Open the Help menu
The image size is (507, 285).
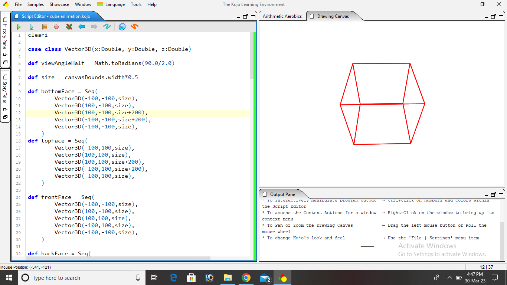[x=152, y=4]
